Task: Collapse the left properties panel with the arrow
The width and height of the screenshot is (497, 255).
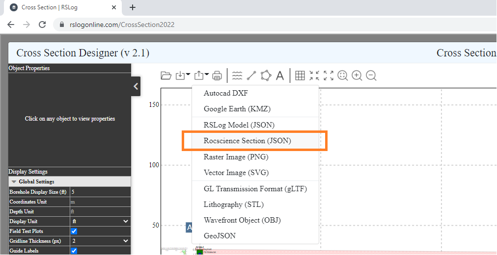Action: [136, 86]
